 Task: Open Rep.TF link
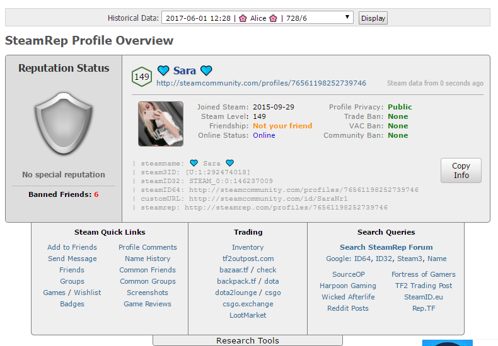click(424, 308)
